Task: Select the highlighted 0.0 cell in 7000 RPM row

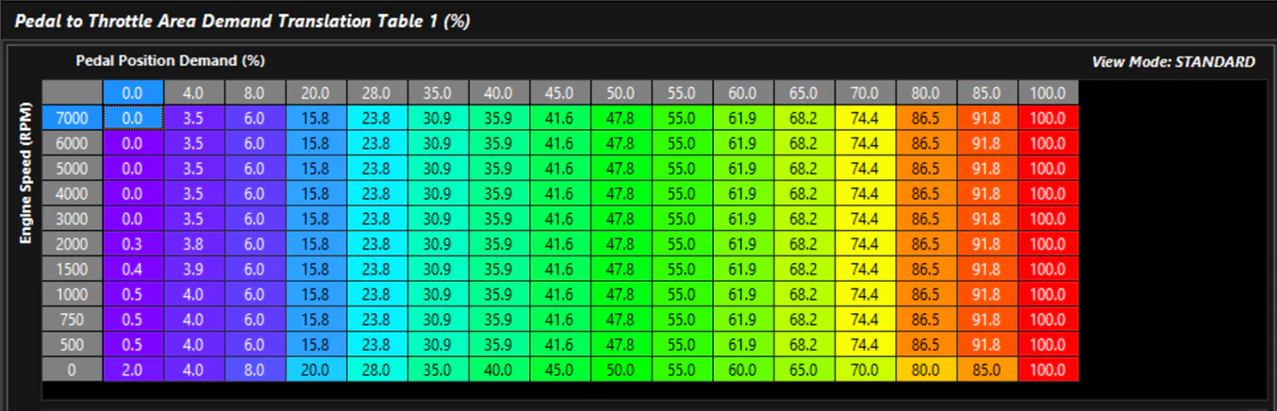Action: coord(133,118)
